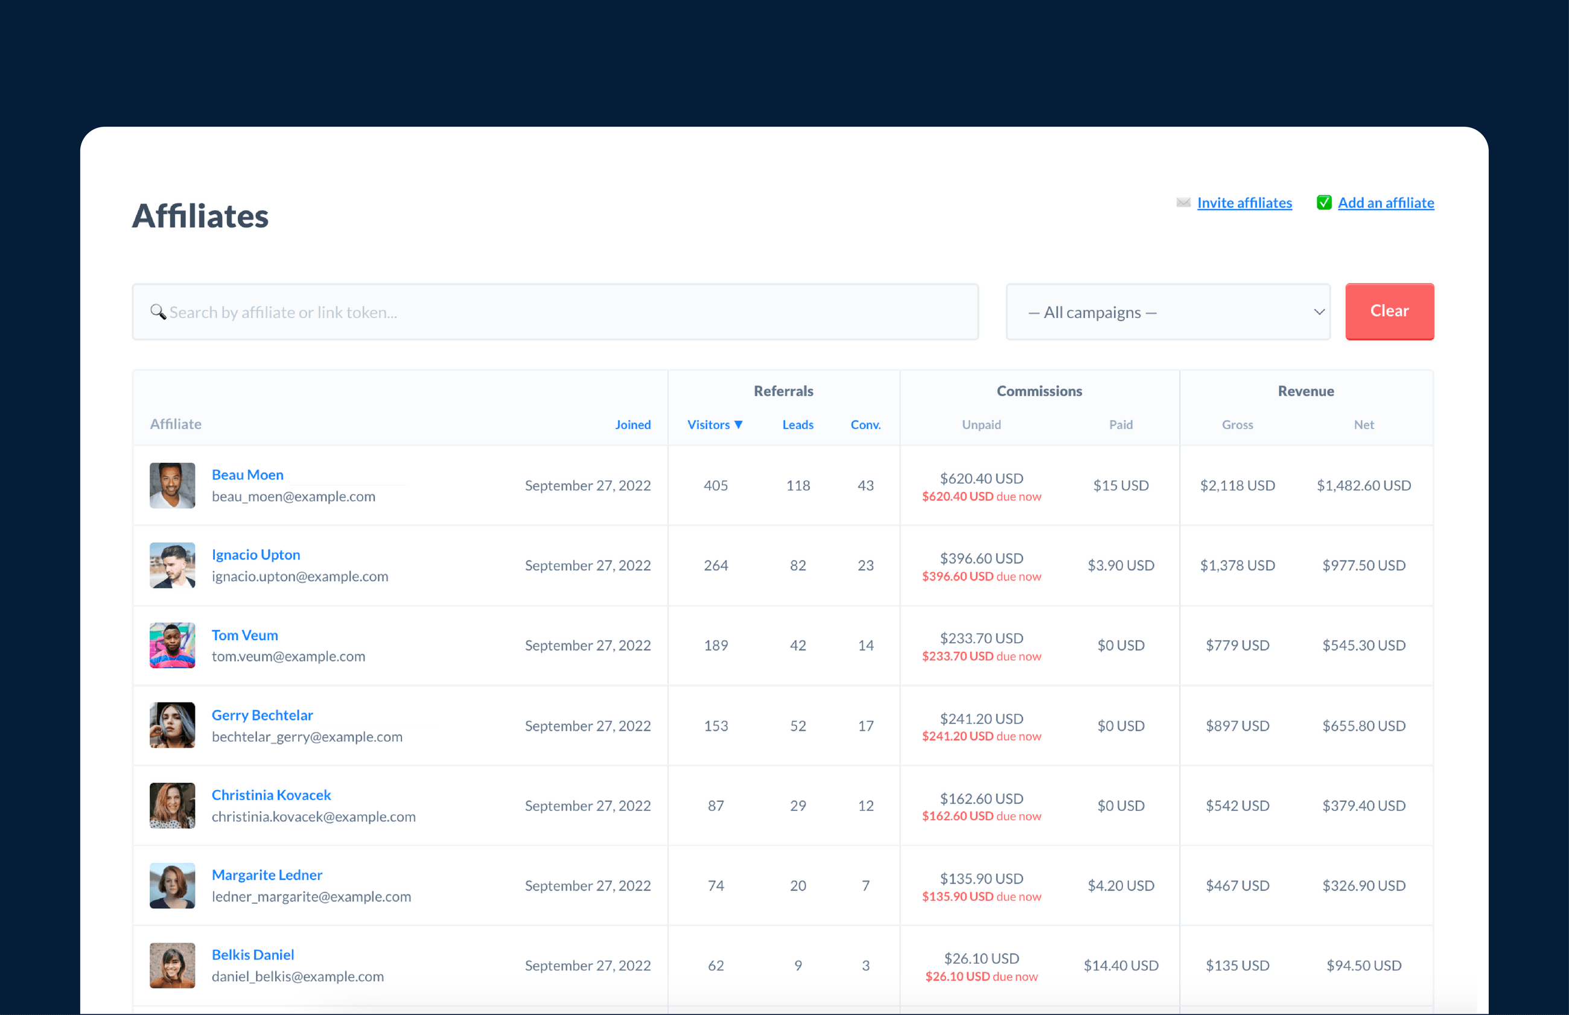Click Belkis Daniel's avatar image
1569x1015 pixels.
[x=172, y=965]
